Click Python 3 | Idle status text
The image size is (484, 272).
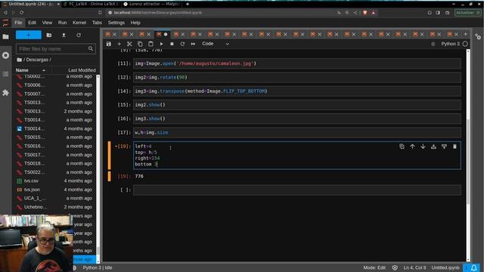point(98,267)
